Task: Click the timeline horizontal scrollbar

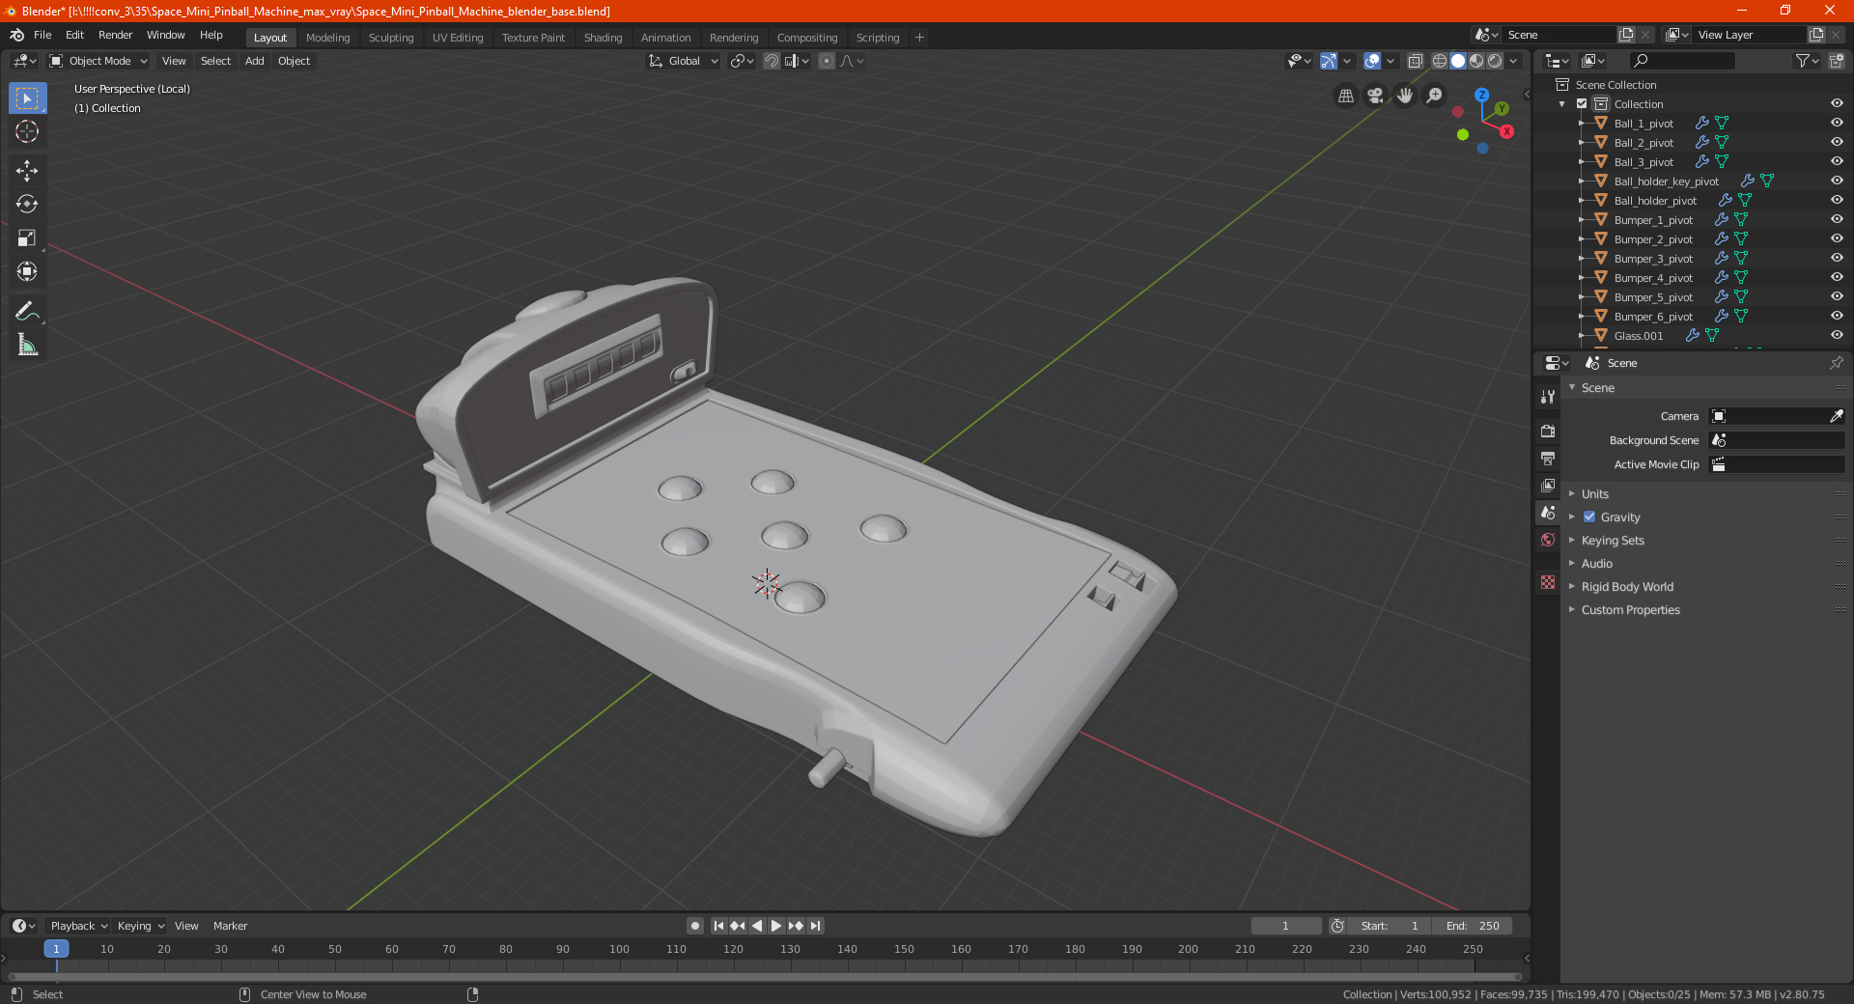Action: 765,977
